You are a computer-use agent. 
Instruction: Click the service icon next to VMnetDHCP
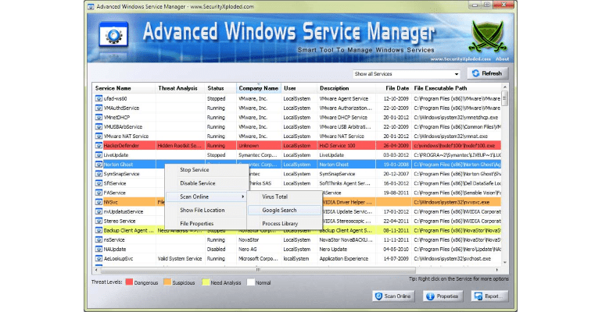[98, 118]
